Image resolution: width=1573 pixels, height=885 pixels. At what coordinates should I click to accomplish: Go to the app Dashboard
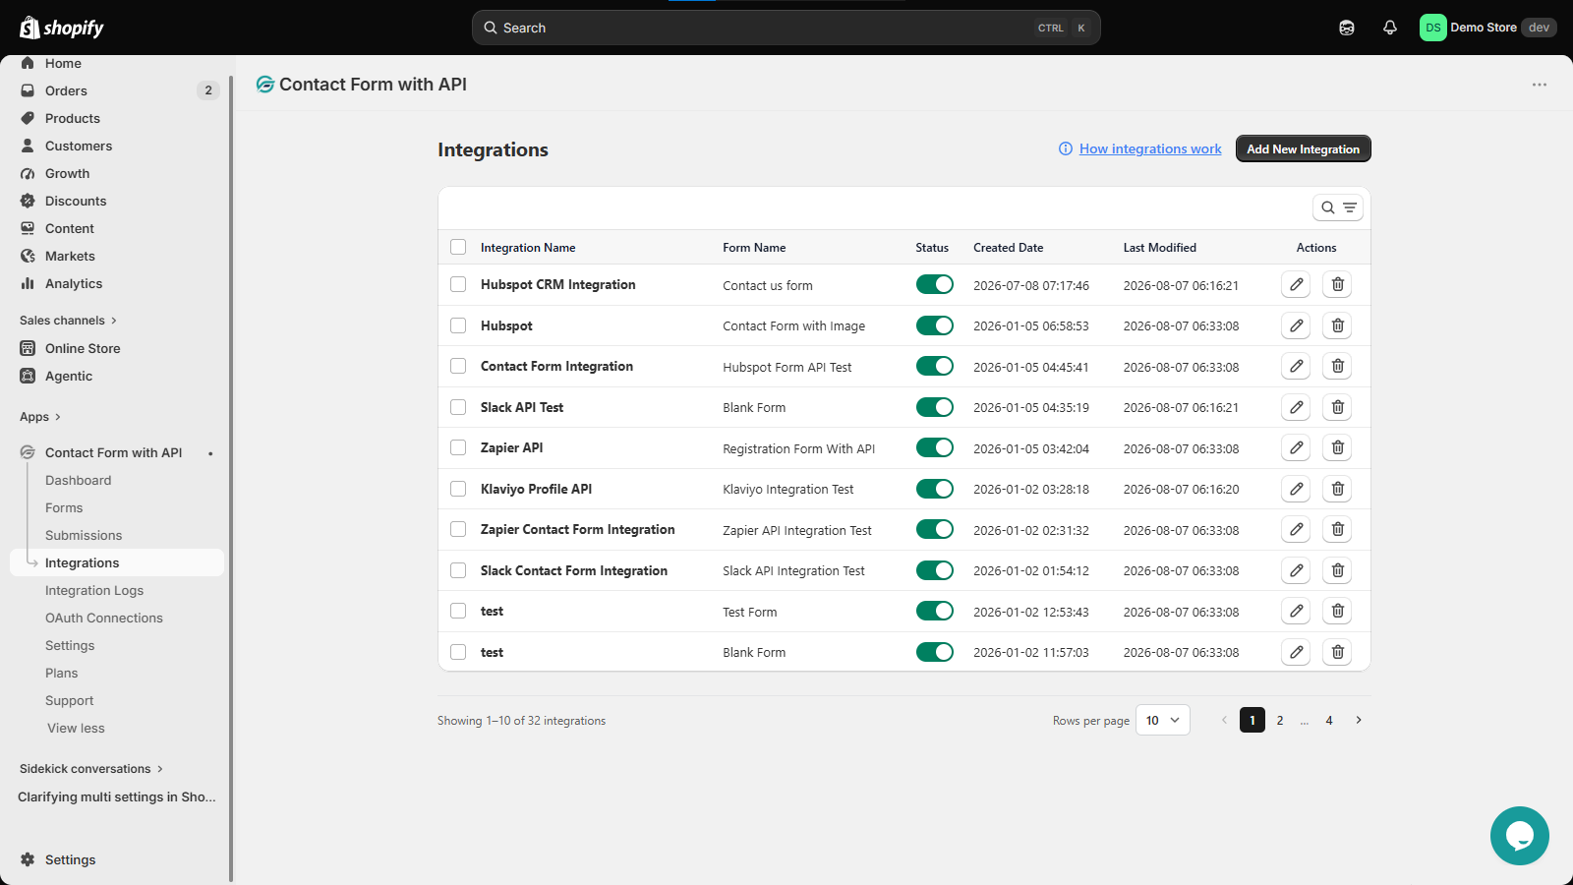[79, 481]
